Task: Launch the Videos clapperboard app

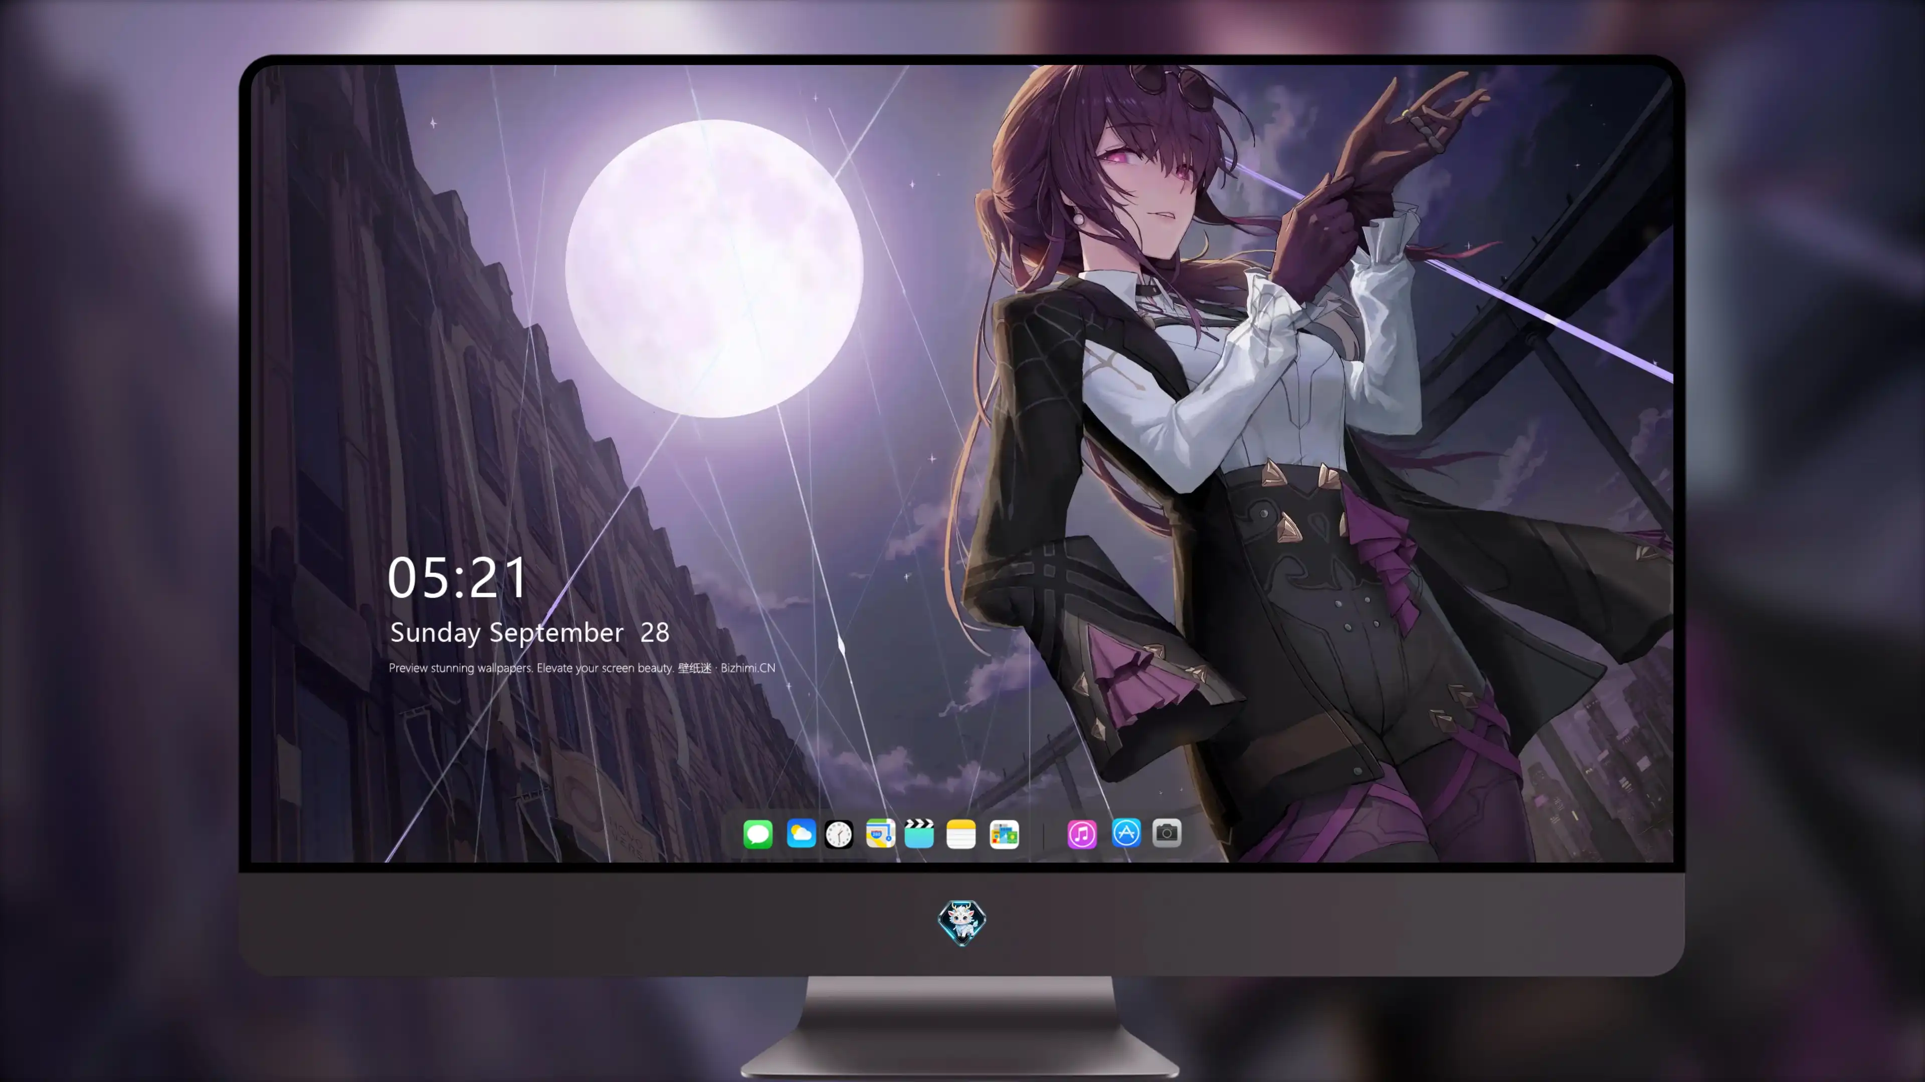Action: pyautogui.click(x=919, y=834)
